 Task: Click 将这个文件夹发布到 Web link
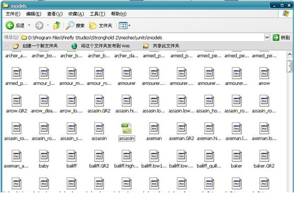pyautogui.click(x=105, y=46)
